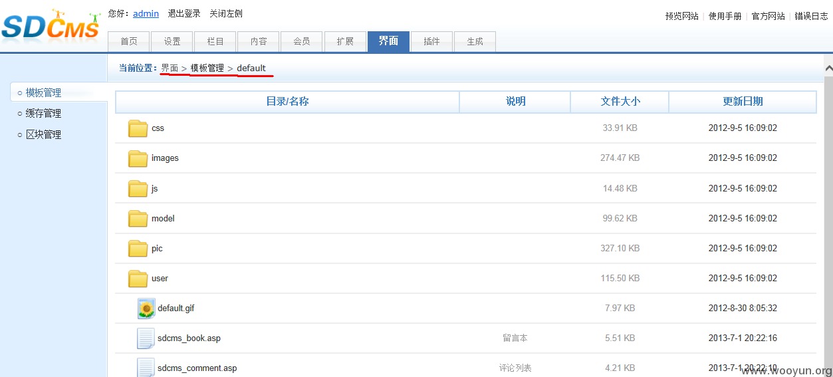Image resolution: width=833 pixels, height=377 pixels.
Task: Switch to the 生成 tab
Action: point(475,41)
